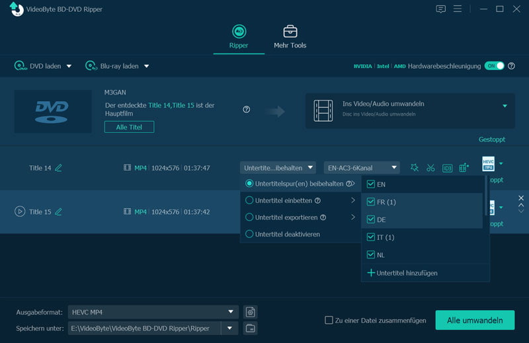Expand the Speichern unter path dropdown arrow
This screenshot has width=529, height=343.
[x=229, y=328]
